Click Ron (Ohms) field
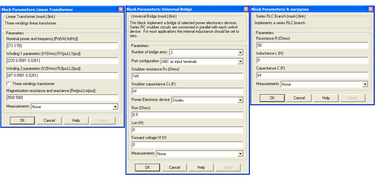This screenshot has width=375, height=182. [187, 115]
